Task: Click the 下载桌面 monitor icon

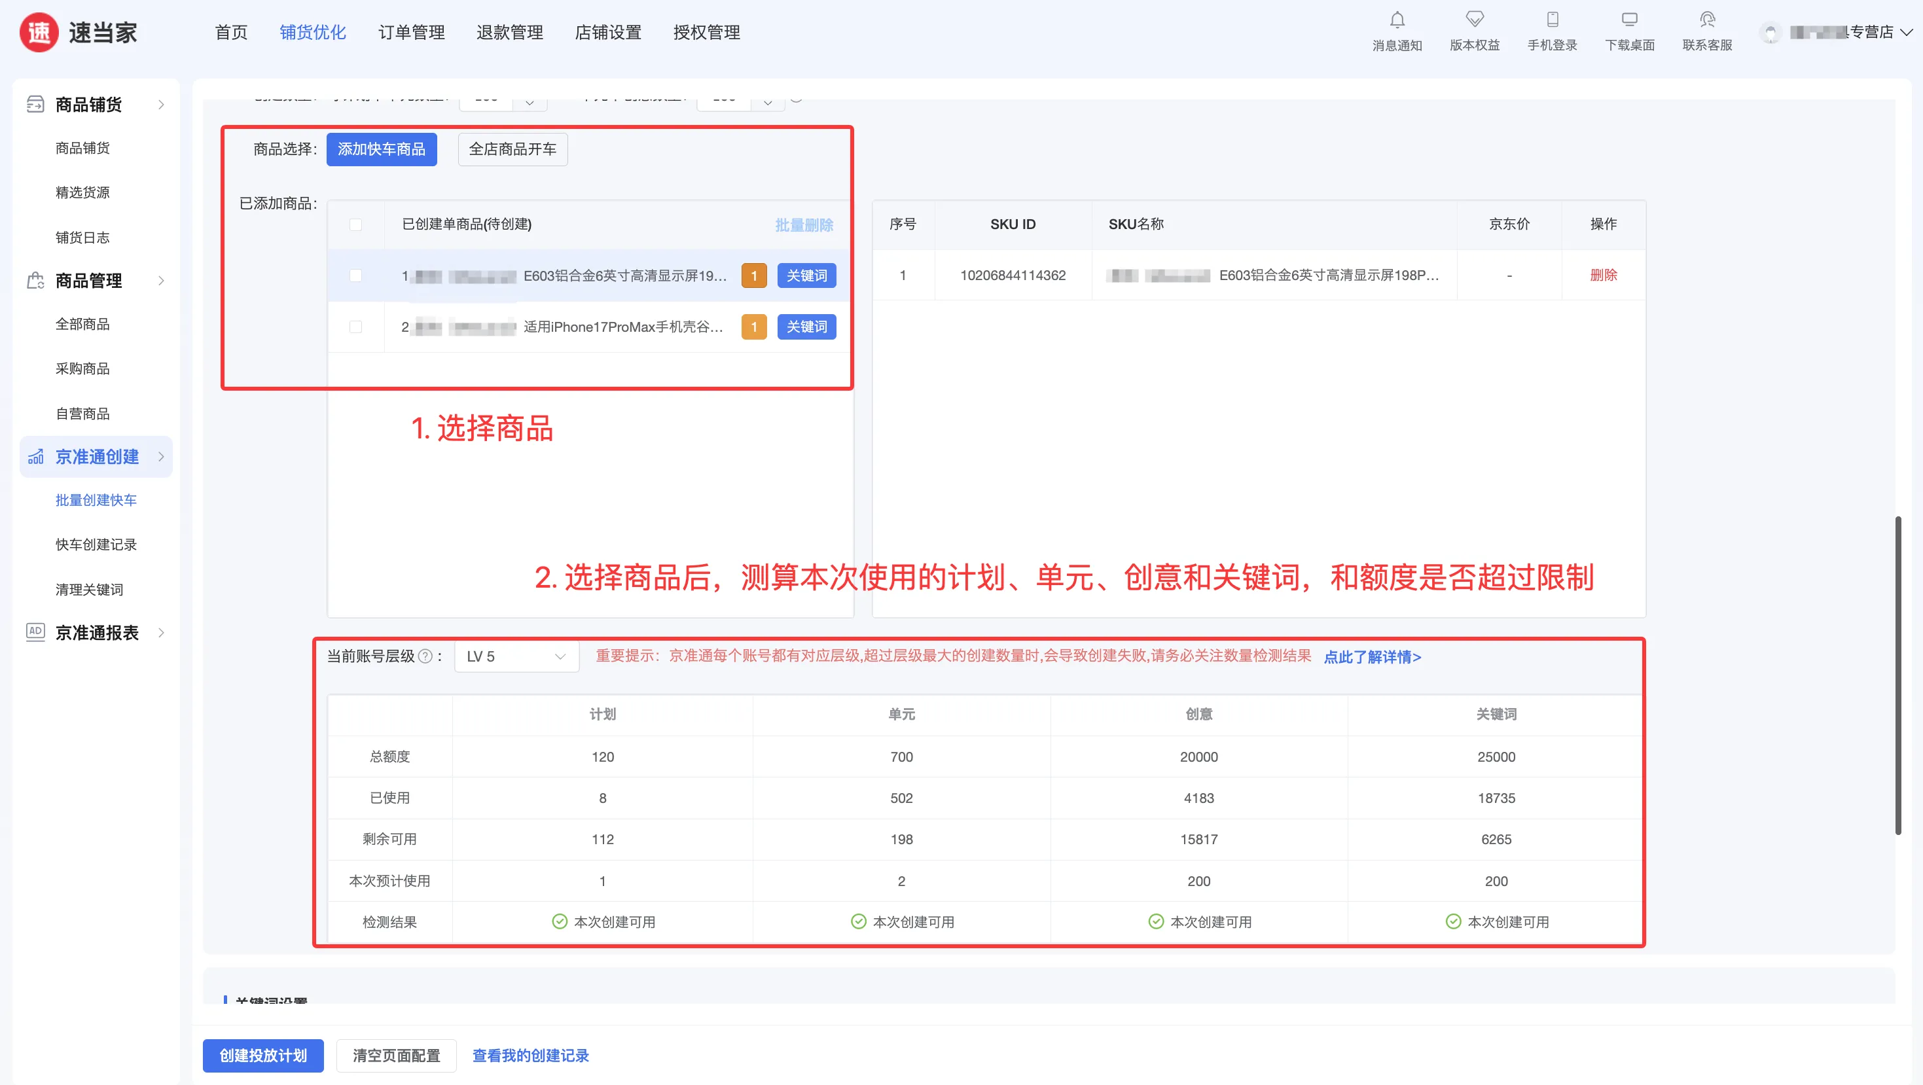Action: coord(1630,20)
